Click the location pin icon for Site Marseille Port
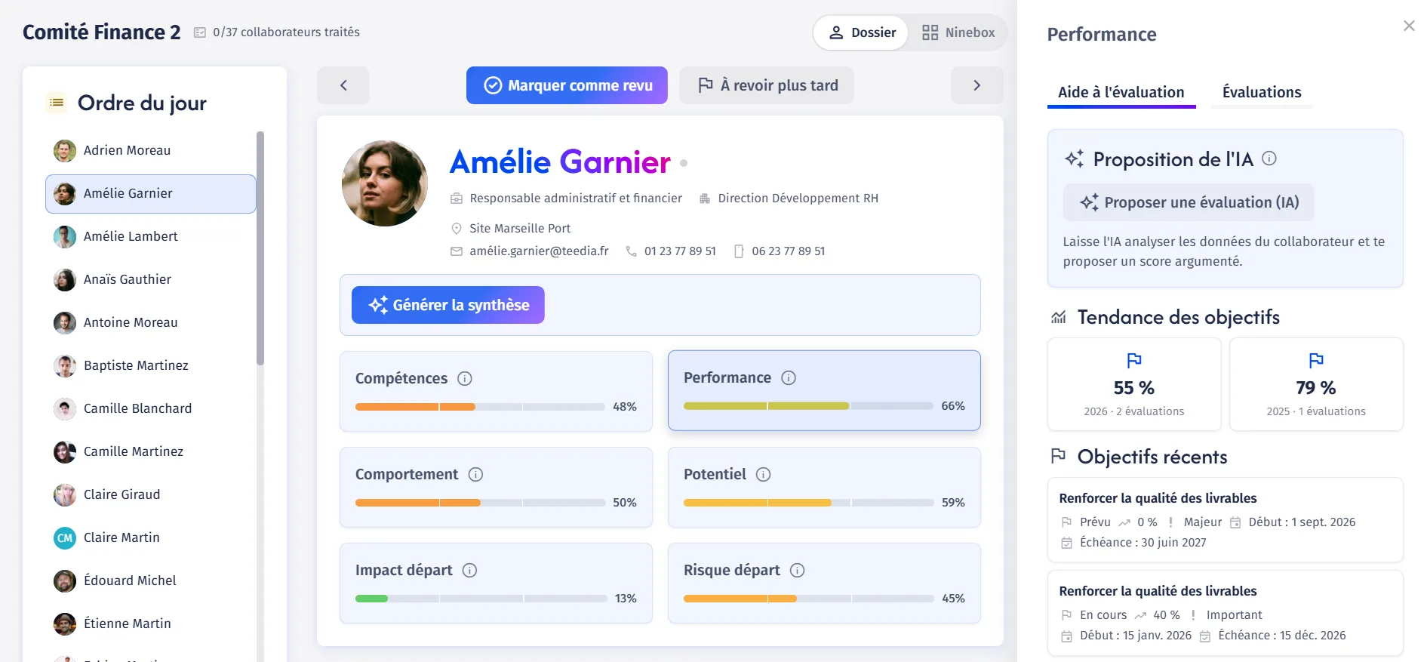Viewport: 1427px width, 662px height. coord(457,229)
